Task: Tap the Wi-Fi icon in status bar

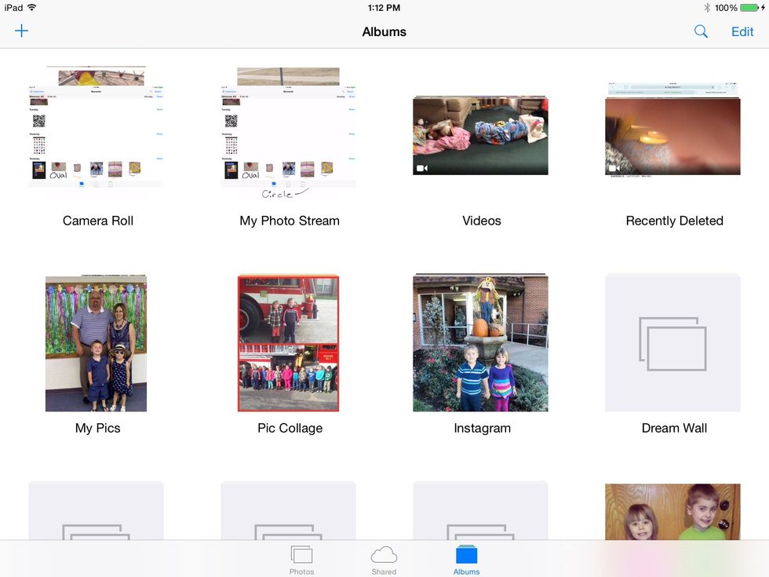Action: point(32,8)
